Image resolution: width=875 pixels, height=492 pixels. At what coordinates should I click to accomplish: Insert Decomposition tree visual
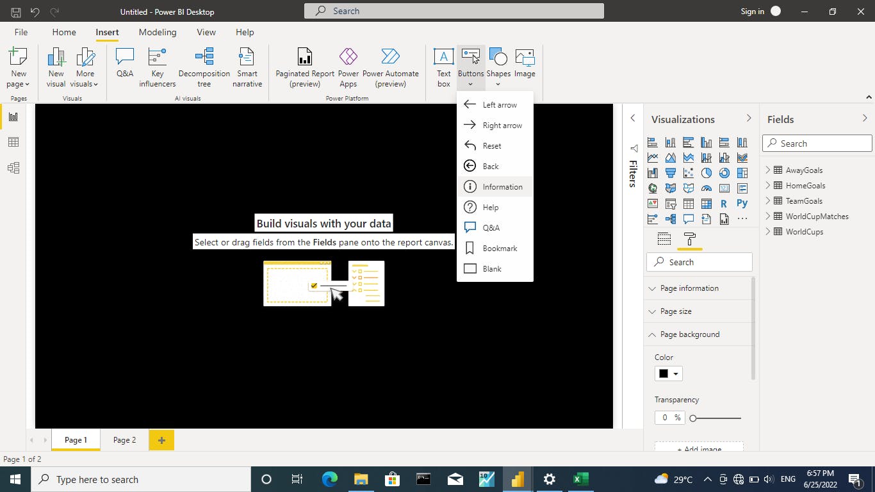204,67
